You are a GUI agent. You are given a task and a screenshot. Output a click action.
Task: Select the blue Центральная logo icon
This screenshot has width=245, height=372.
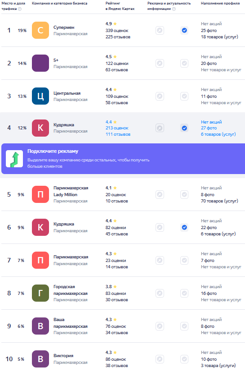click(40, 96)
